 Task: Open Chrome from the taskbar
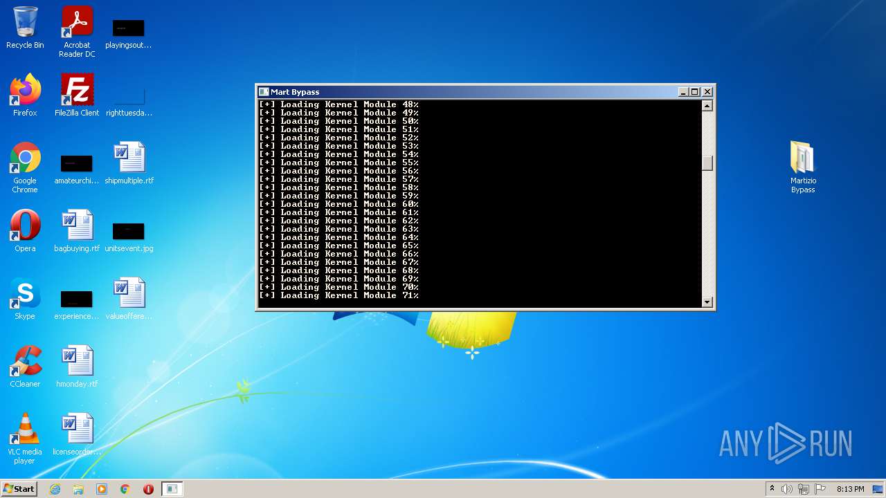125,489
